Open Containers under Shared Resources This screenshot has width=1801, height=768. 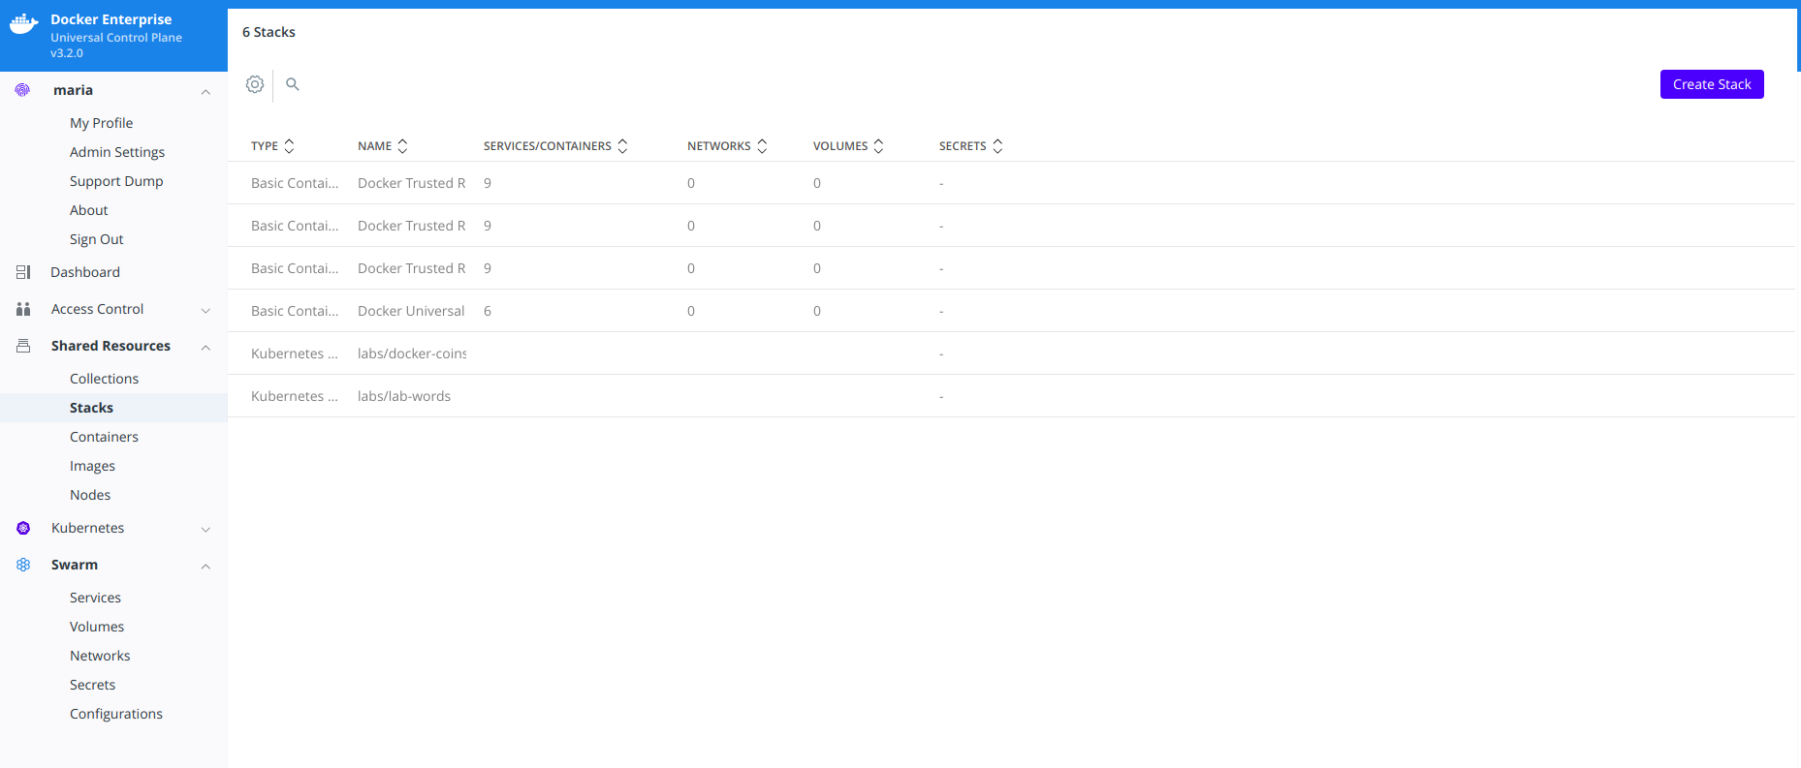(x=104, y=437)
